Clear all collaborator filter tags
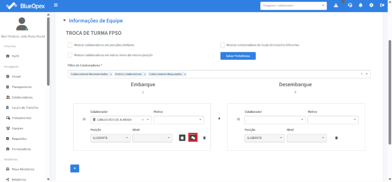The width and height of the screenshot is (392, 182). (362, 74)
